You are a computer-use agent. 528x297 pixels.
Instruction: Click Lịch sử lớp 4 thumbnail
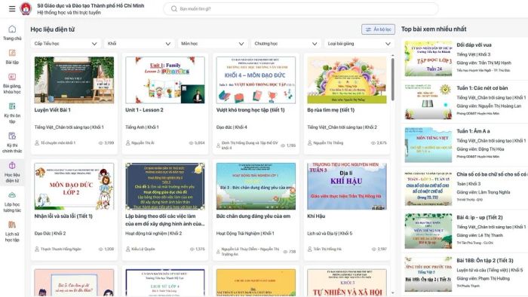(165, 283)
